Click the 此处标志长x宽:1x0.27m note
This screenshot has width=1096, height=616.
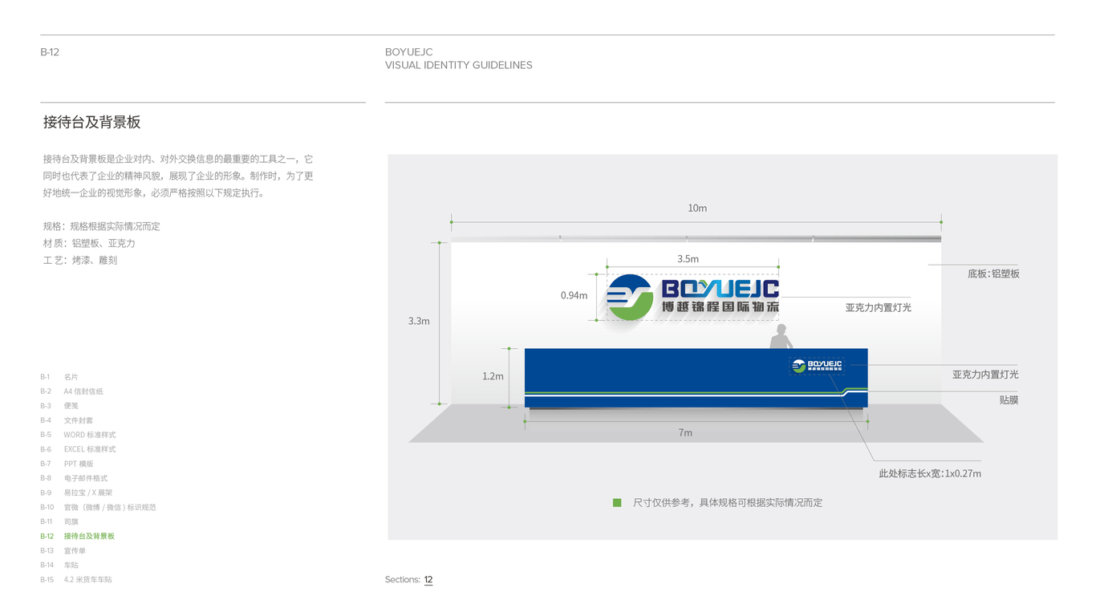[930, 473]
